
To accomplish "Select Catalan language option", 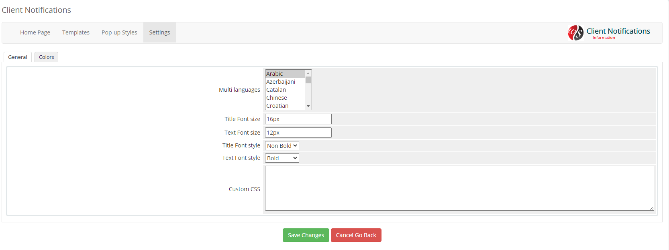I will (x=284, y=90).
